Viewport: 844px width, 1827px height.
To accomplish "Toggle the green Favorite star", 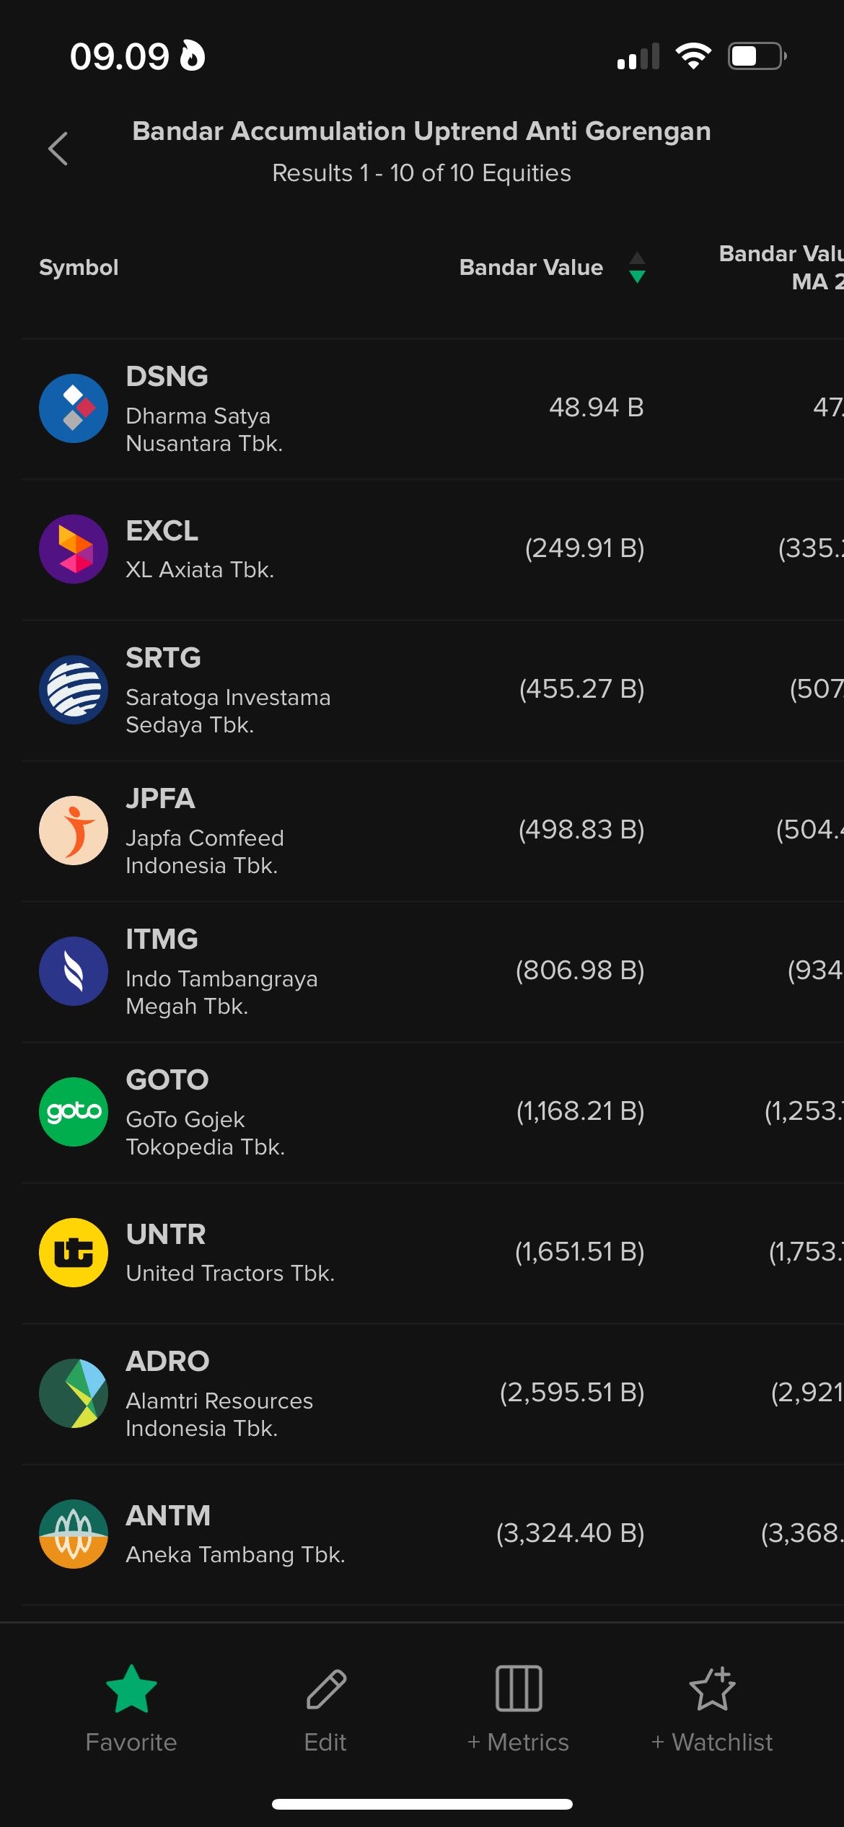I will [131, 1688].
